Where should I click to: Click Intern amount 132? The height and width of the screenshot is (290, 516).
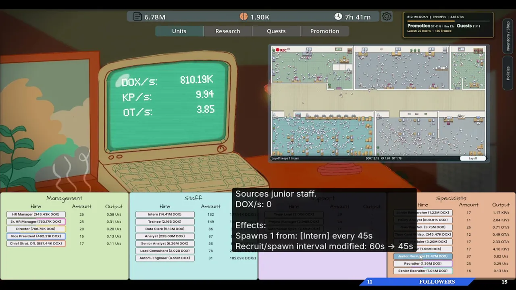tap(211, 214)
